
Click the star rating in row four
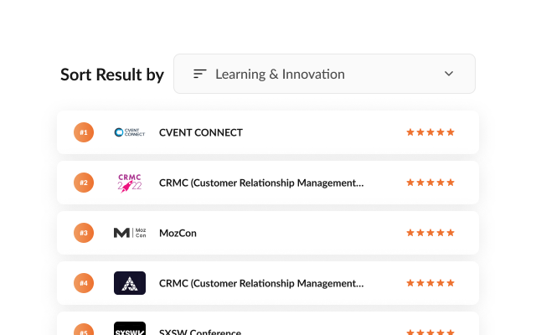(430, 283)
